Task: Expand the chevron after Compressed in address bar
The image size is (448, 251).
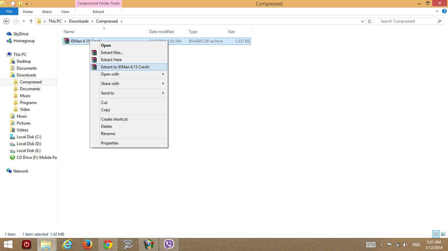Action: click(121, 21)
